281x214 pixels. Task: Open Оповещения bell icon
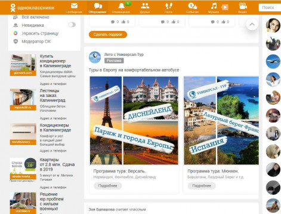click(121, 6)
